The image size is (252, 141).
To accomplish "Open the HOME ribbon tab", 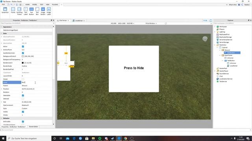I will click(28, 5).
